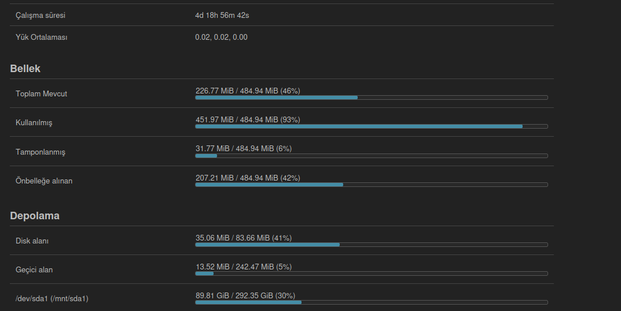Select the Önbelleğe alınan label
621x311 pixels.
tap(44, 181)
